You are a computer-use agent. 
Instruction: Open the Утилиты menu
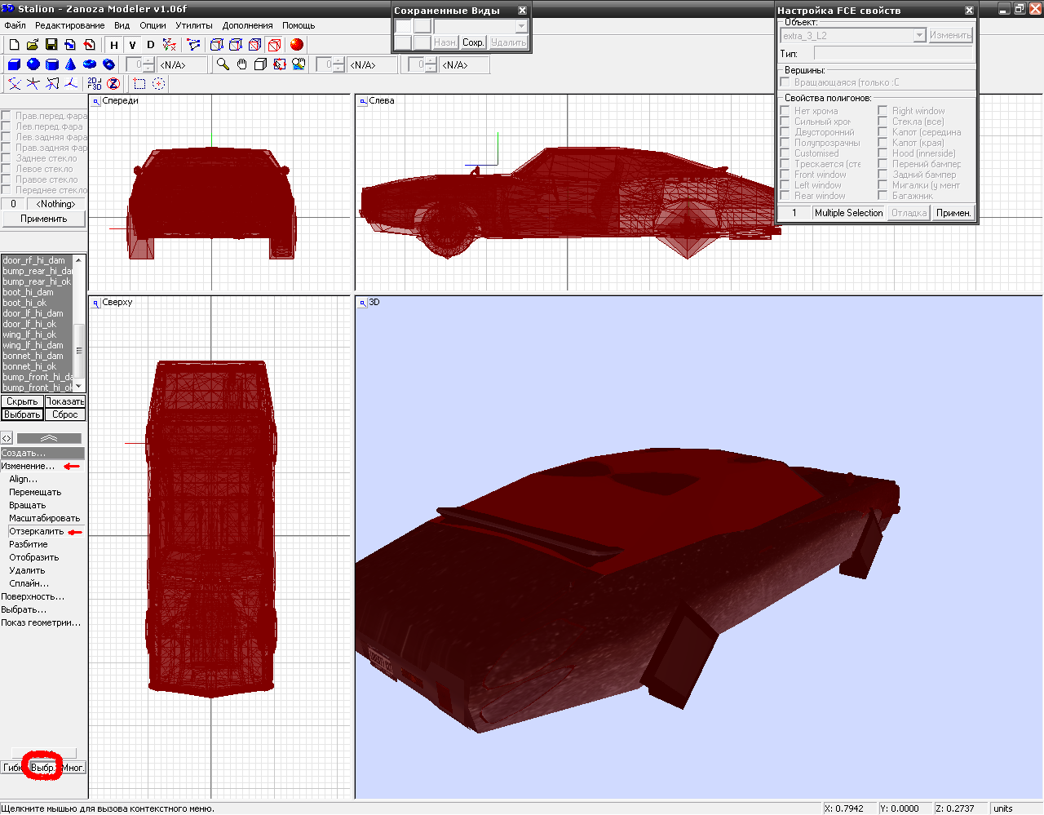pyautogui.click(x=194, y=25)
